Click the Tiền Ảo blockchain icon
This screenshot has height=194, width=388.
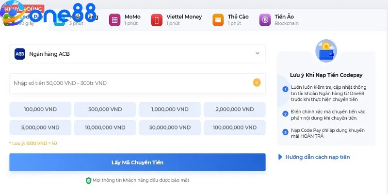tap(265, 20)
